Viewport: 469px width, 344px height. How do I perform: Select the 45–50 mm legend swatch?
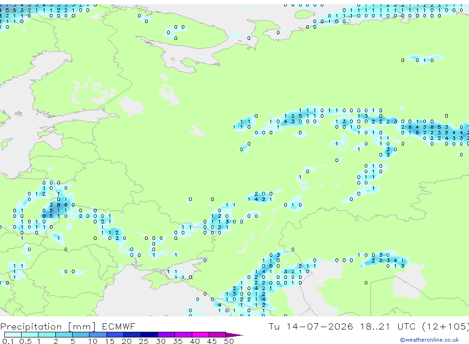pos(217,335)
